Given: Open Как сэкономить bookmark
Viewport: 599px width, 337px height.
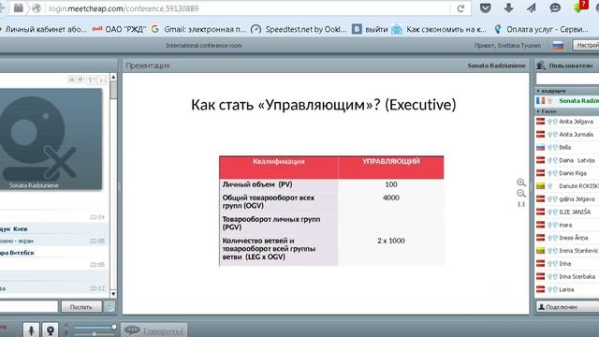Looking at the screenshot, I should click(x=439, y=29).
